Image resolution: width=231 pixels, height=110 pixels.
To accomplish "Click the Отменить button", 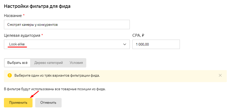I will pyautogui.click(x=48, y=103).
